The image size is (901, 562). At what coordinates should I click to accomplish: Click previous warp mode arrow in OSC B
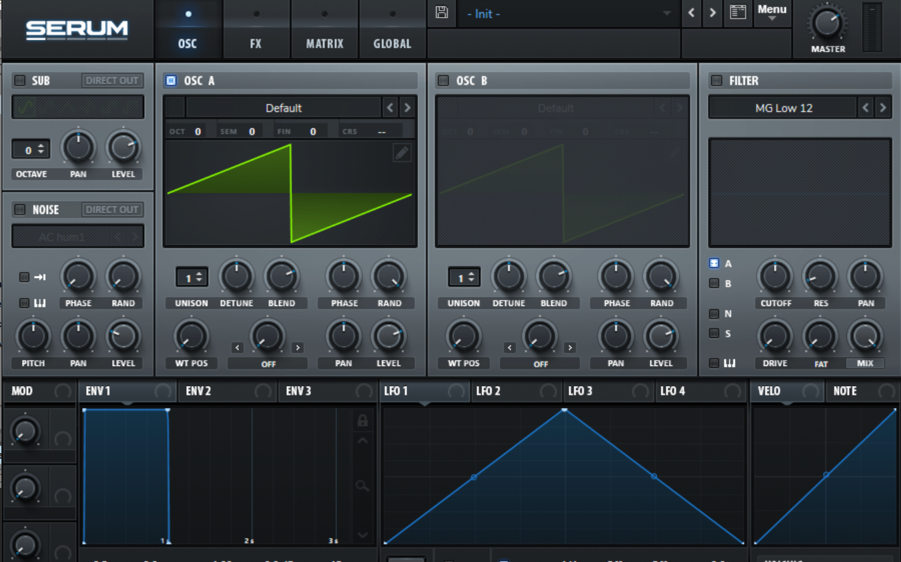click(510, 347)
